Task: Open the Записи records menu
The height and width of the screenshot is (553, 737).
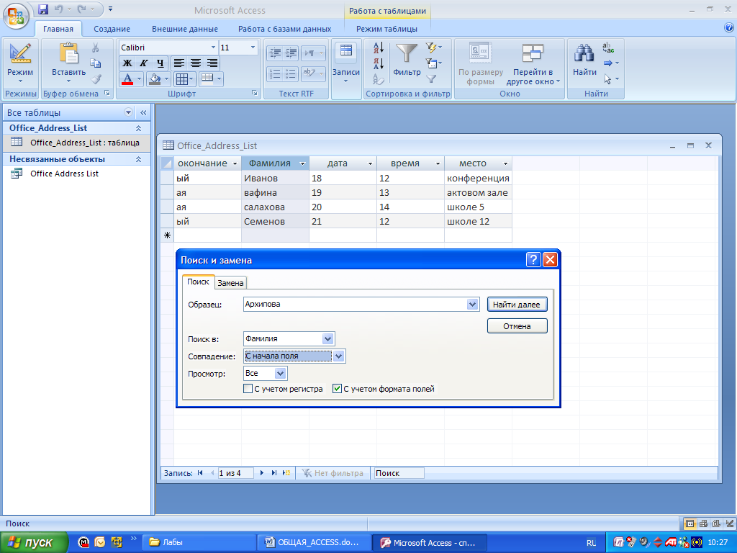Action: pyautogui.click(x=346, y=64)
